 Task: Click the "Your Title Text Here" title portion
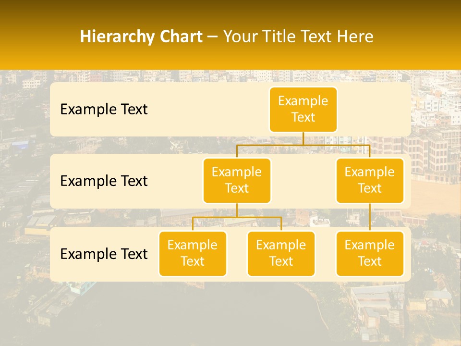click(298, 37)
